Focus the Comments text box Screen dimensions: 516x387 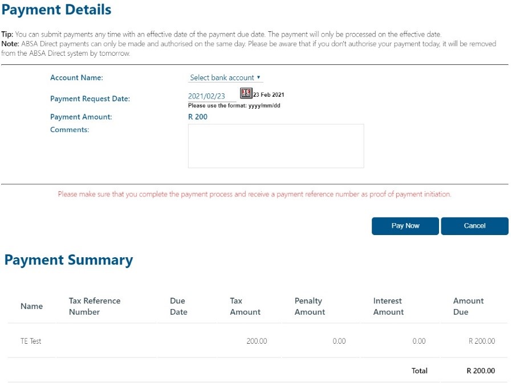click(276, 146)
